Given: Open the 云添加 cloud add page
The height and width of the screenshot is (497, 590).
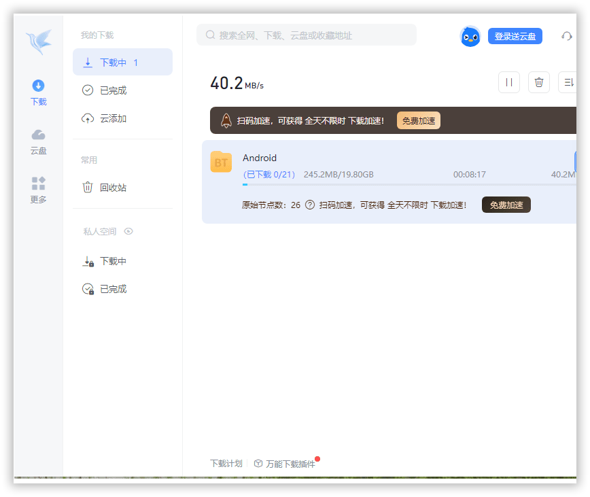Looking at the screenshot, I should (x=122, y=118).
